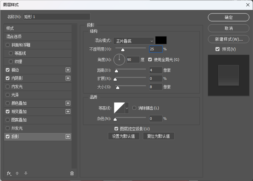
Task: Enable the 外发光 checkbox
Action: [x=8, y=128]
